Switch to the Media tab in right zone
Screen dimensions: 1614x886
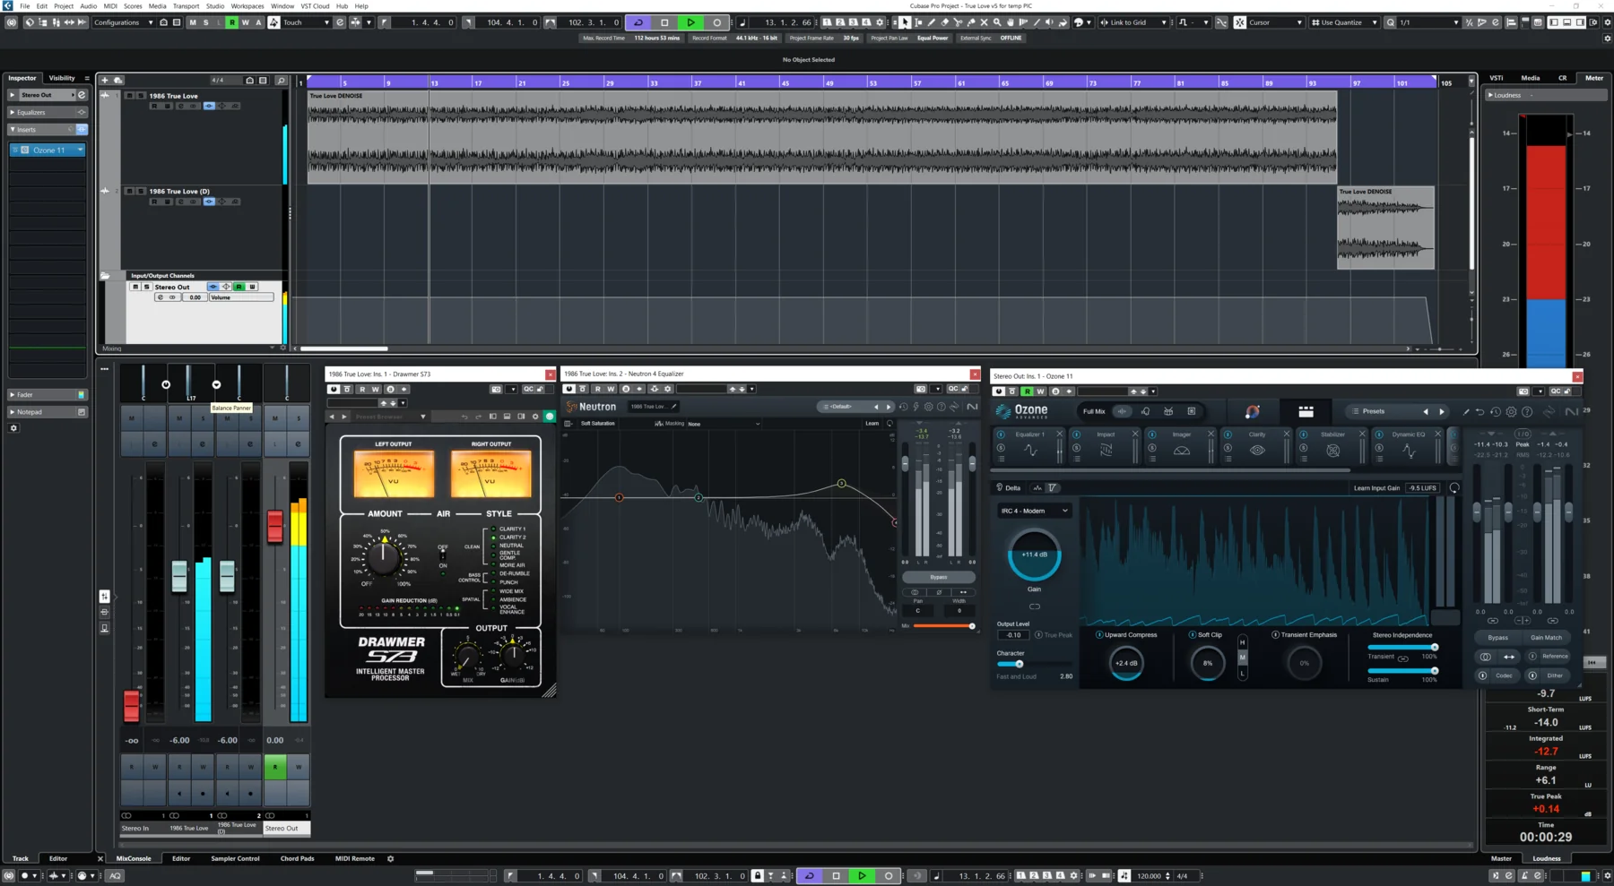1531,78
